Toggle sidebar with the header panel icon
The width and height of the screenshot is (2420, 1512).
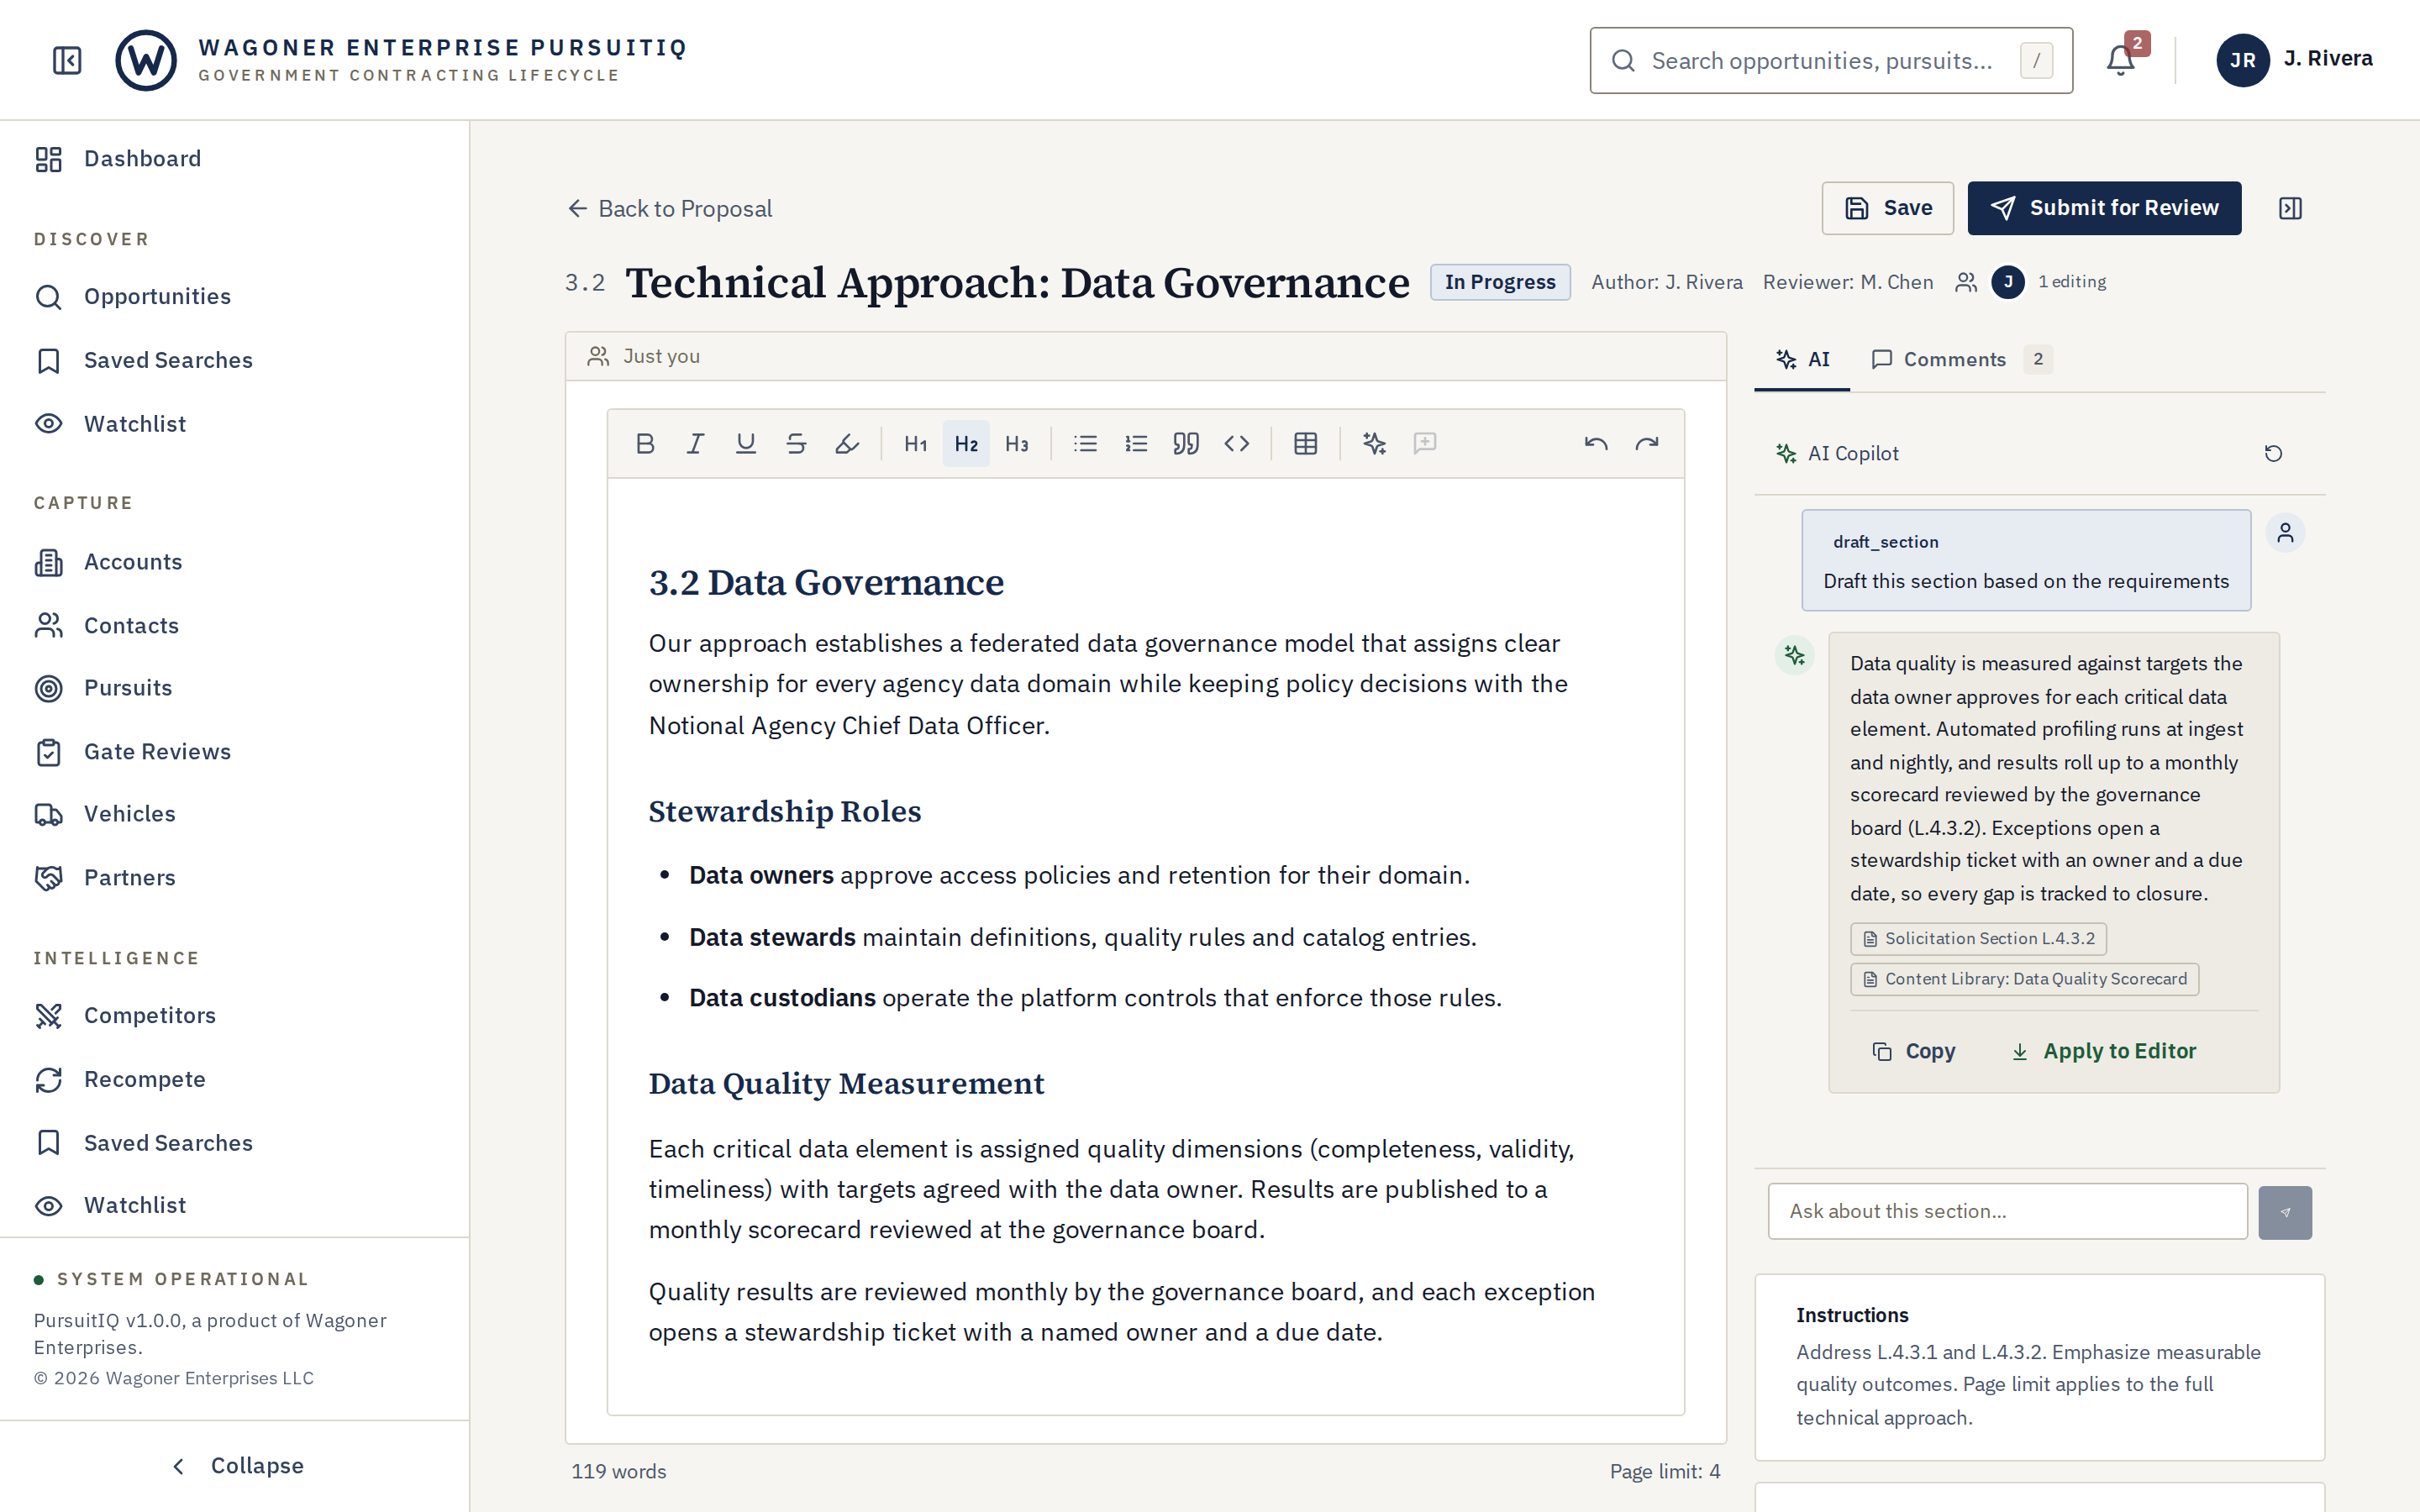pyautogui.click(x=67, y=60)
